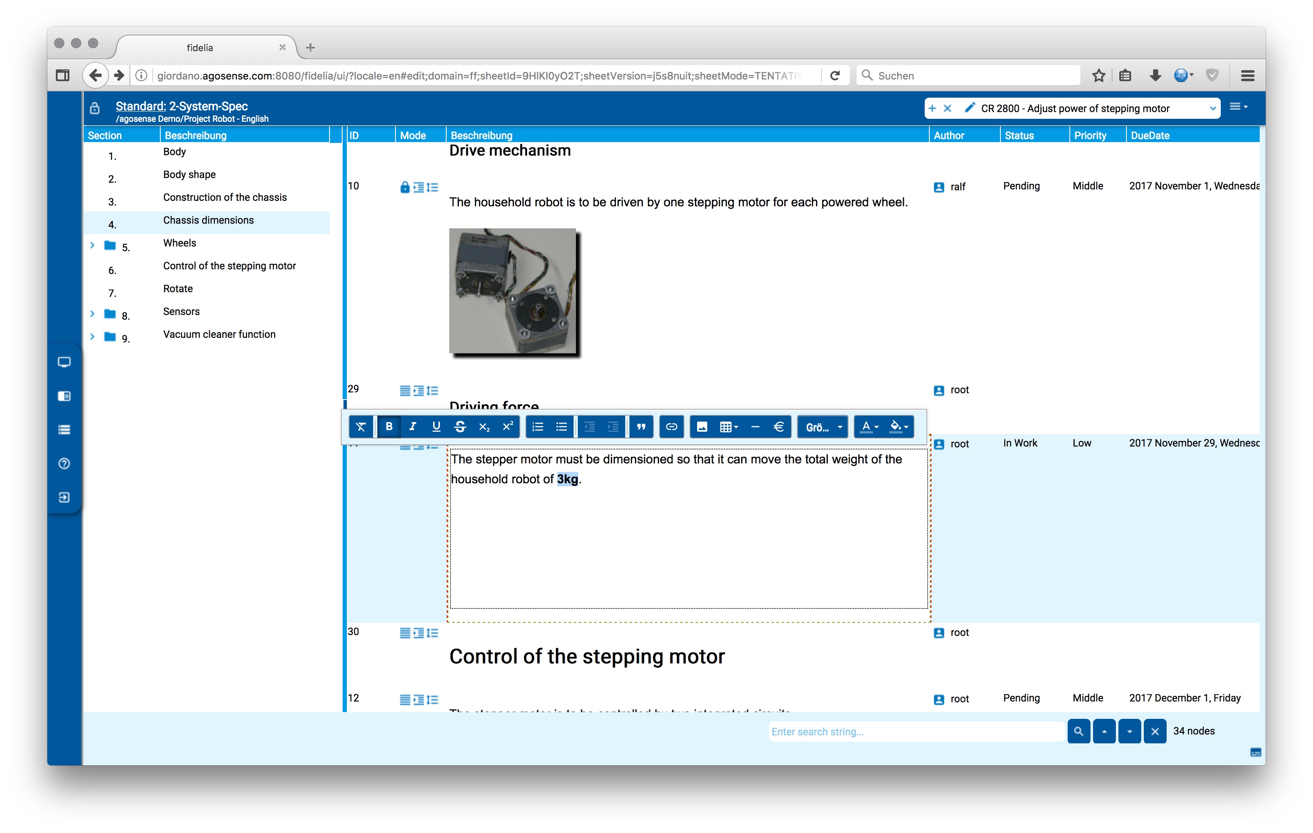1313x833 pixels.
Task: Expand the Wheels section
Action: coord(92,245)
